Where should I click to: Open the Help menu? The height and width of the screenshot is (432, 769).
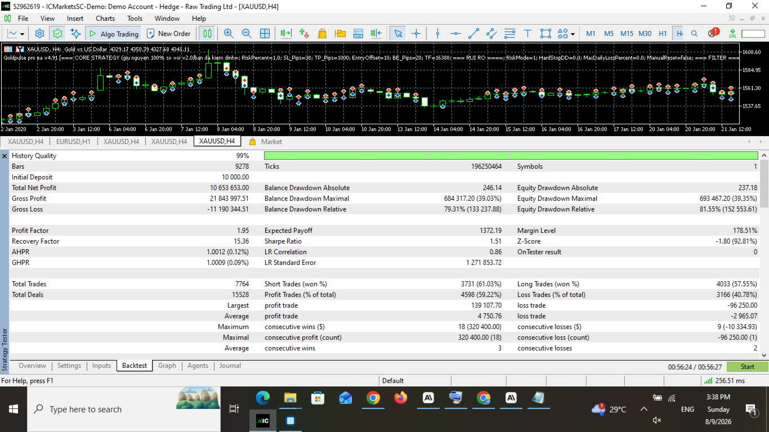[x=199, y=18]
